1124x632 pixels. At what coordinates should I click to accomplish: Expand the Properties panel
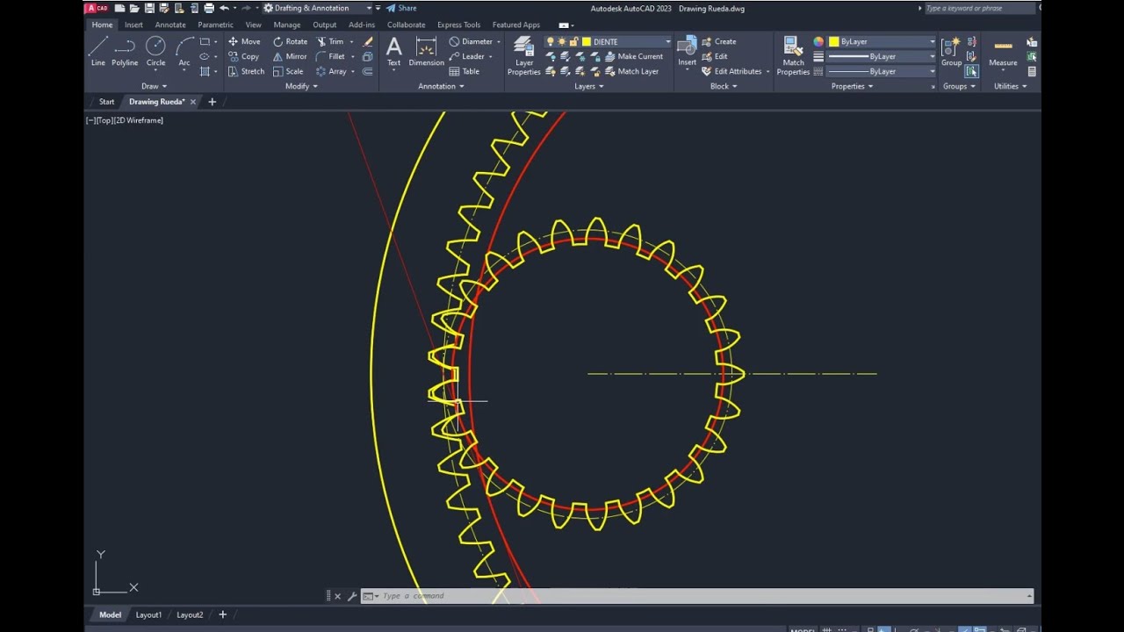(x=852, y=86)
